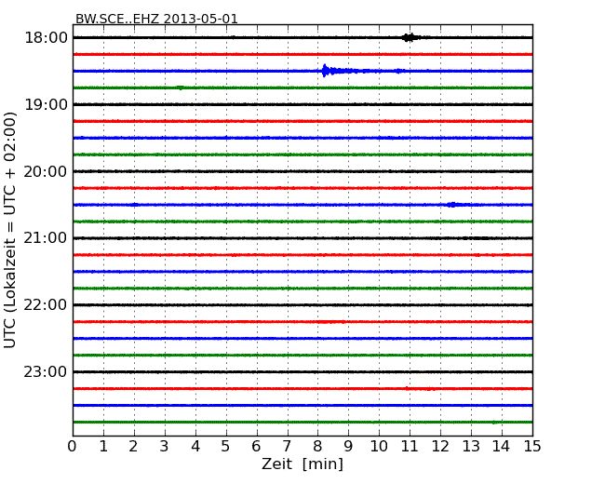Click the plot title BW.SCE..EHZ 2013-05-01
The width and height of the screenshot is (605, 484).
(x=156, y=19)
